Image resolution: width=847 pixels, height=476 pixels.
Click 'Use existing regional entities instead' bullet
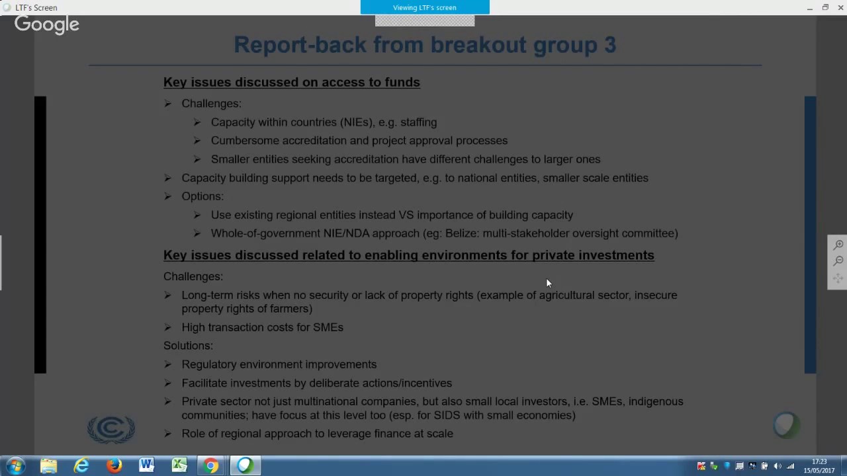tap(392, 215)
